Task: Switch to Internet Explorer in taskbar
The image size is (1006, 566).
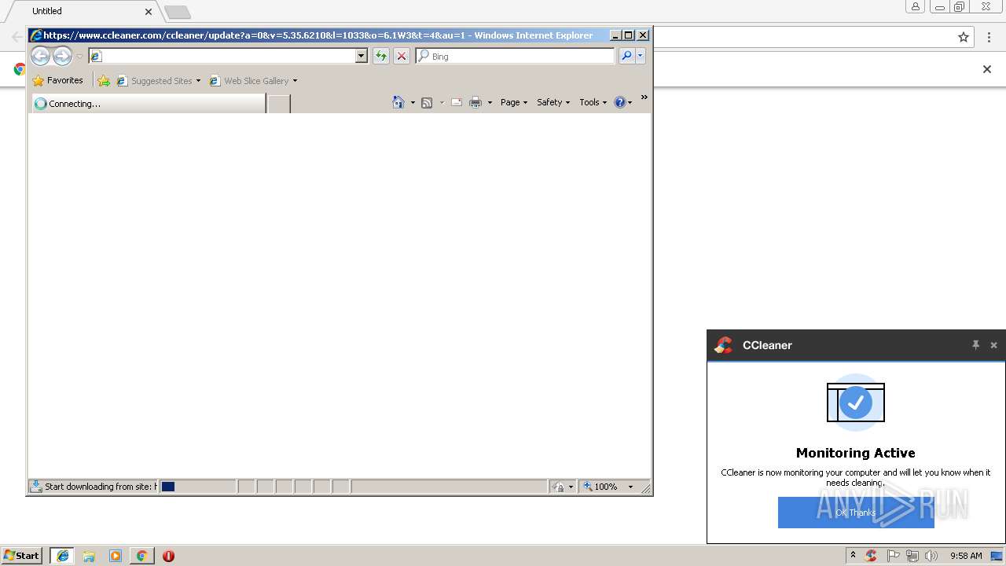Action: pos(62,556)
